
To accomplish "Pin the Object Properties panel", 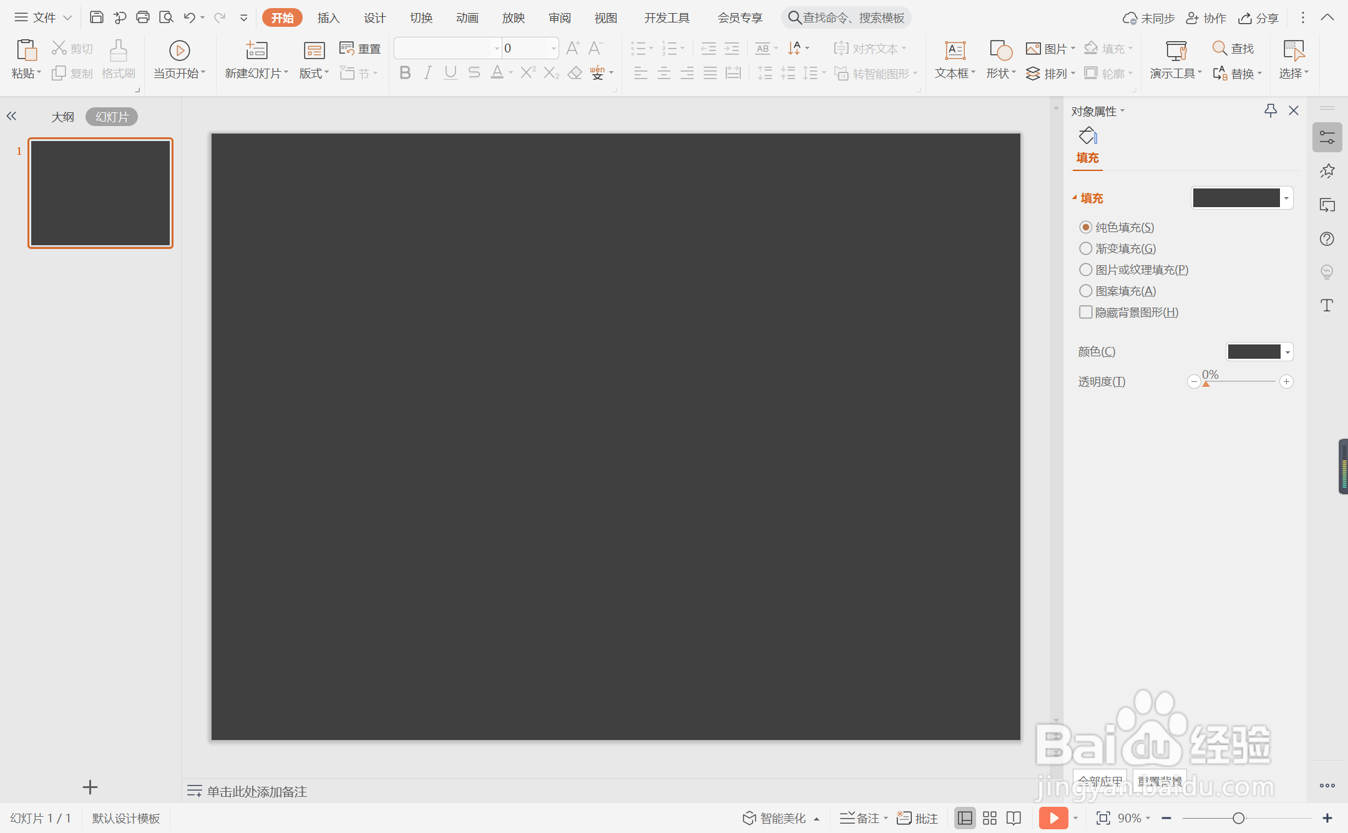I will click(x=1270, y=111).
